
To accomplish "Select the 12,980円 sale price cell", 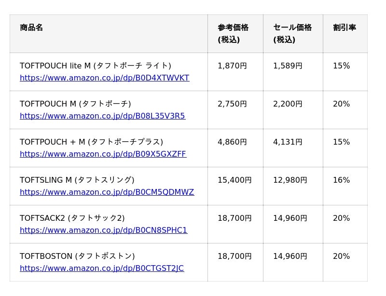I will (290, 180).
